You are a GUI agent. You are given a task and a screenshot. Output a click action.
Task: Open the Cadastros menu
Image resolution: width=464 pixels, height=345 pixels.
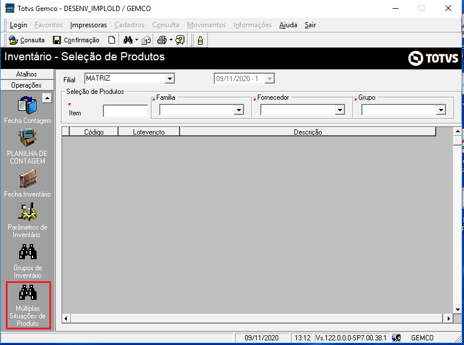click(x=130, y=25)
